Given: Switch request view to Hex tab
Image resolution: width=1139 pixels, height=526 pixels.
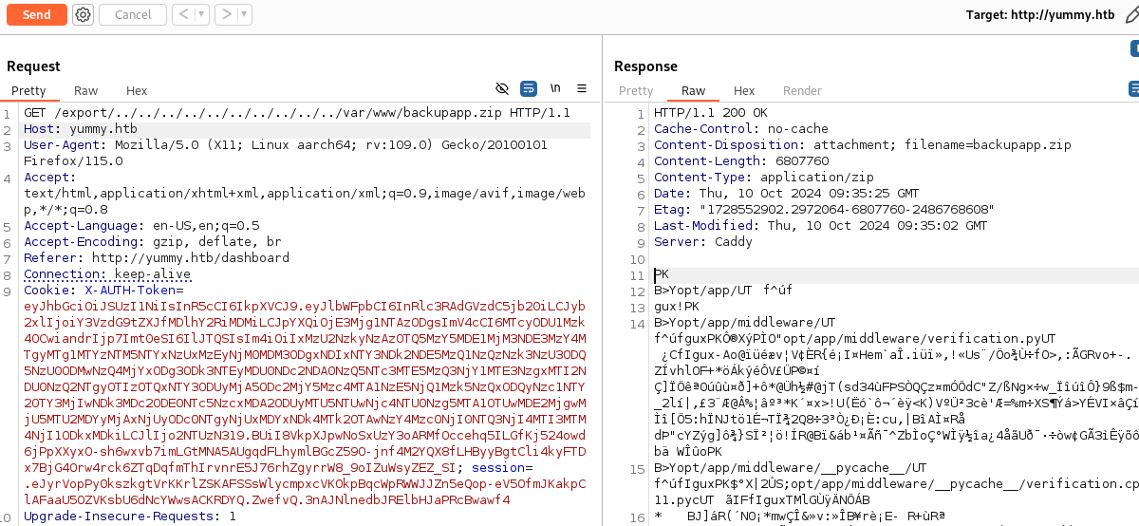Looking at the screenshot, I should pos(137,91).
